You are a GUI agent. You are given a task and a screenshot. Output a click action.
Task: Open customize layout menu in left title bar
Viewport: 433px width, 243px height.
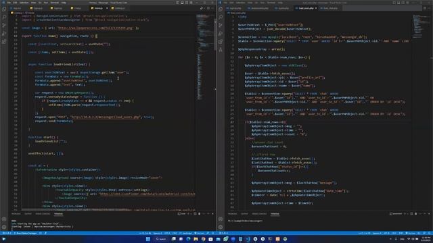[191, 3]
